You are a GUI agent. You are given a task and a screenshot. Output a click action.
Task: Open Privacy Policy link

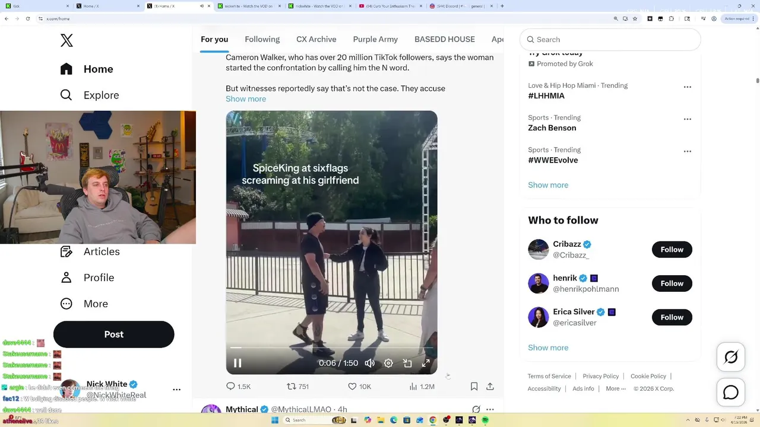[601, 376]
